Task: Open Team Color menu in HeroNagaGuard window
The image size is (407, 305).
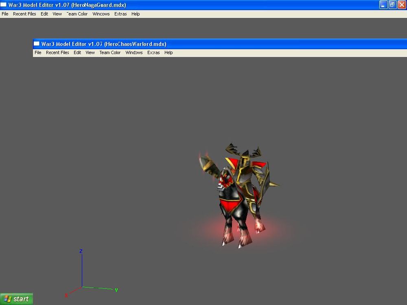Action: 77,14
